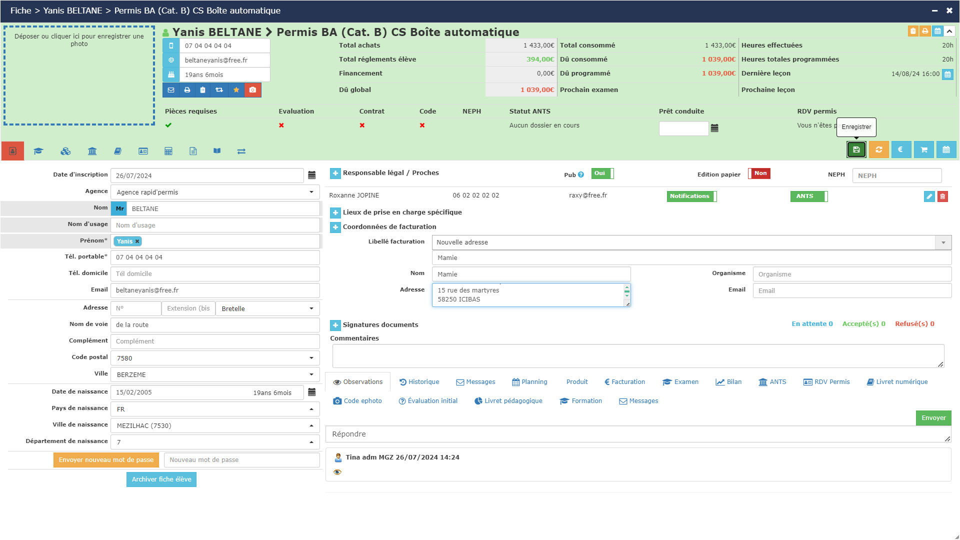This screenshot has width=960, height=540.
Task: Open the graduation cap section icon
Action: [38, 151]
